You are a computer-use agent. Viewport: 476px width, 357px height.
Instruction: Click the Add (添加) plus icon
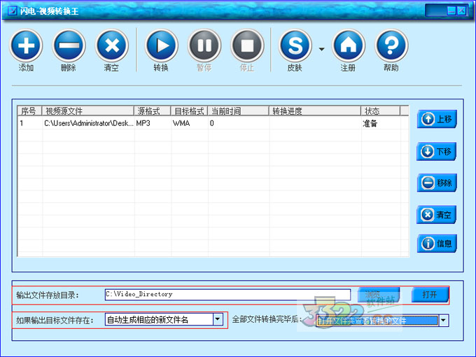(x=27, y=46)
